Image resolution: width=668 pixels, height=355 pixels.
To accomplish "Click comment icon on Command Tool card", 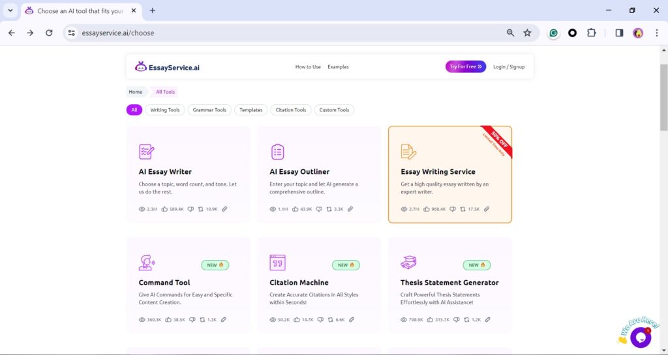I will tap(192, 320).
